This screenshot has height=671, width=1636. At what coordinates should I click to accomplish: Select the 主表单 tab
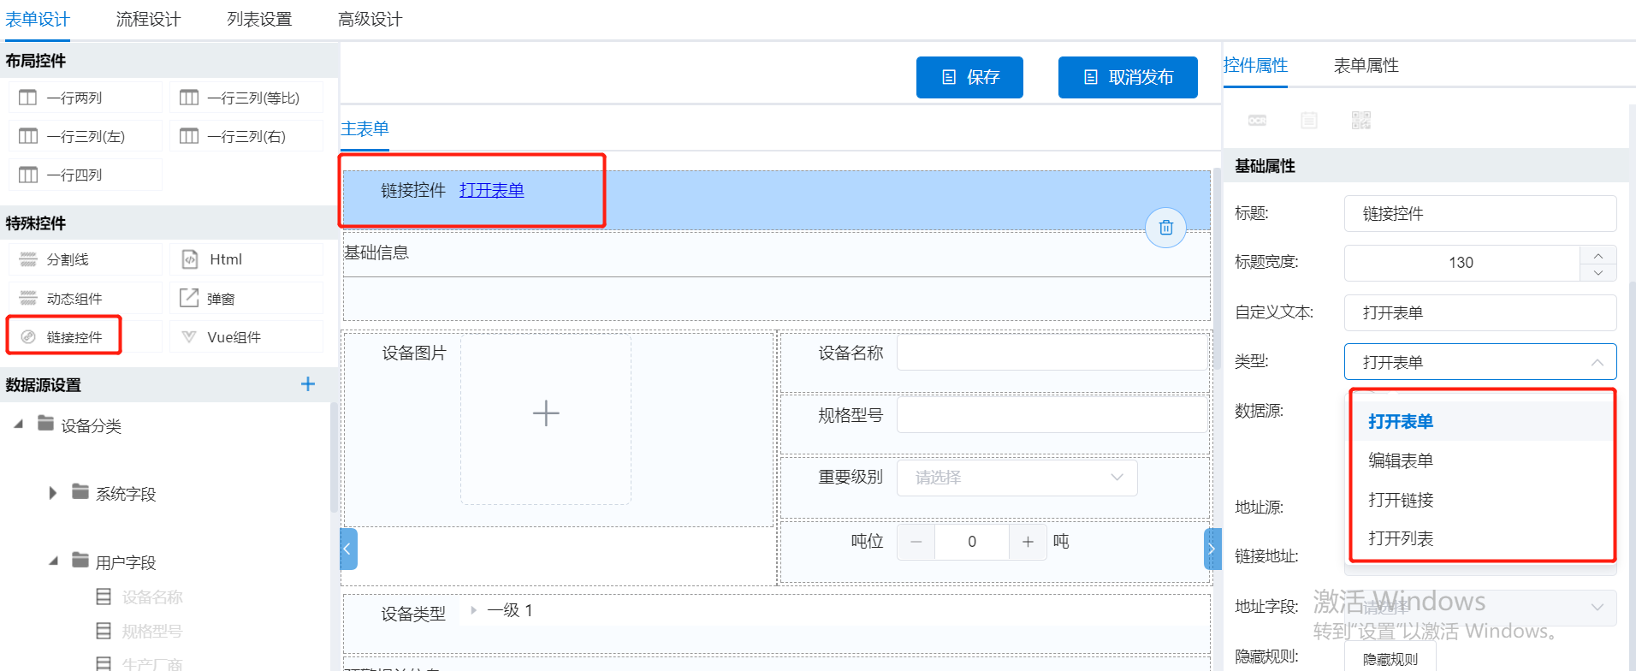point(365,129)
